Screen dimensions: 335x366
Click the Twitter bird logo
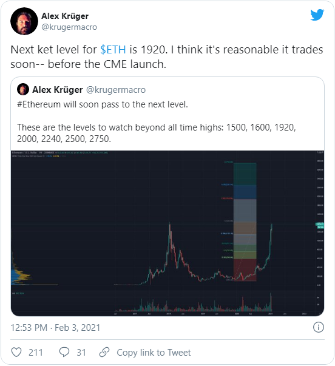tap(317, 15)
